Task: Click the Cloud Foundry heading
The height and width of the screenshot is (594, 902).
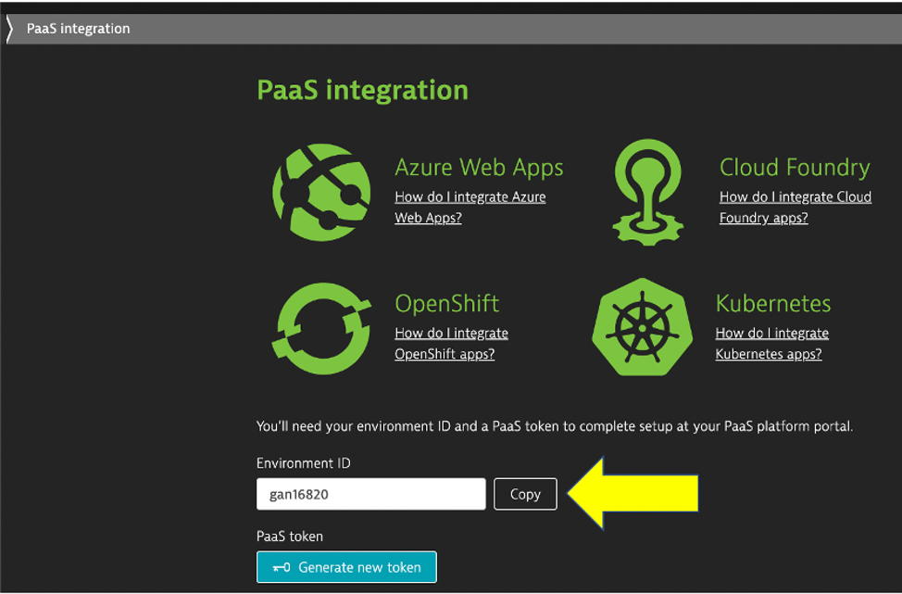Action: pyautogui.click(x=795, y=168)
